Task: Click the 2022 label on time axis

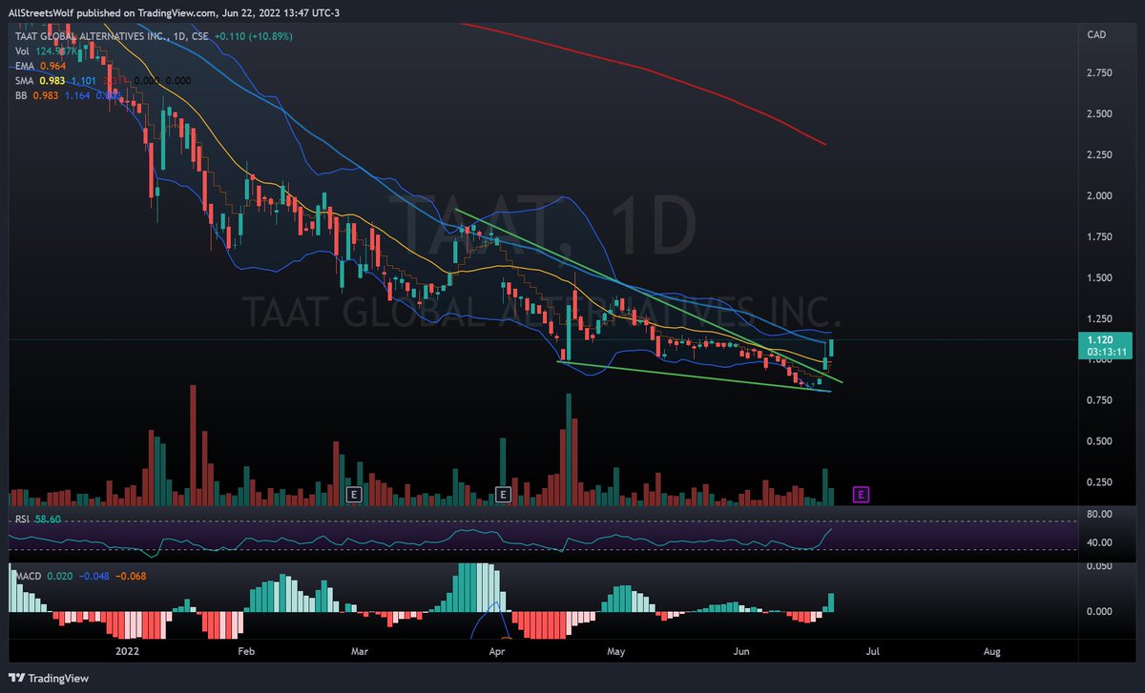Action: [127, 652]
